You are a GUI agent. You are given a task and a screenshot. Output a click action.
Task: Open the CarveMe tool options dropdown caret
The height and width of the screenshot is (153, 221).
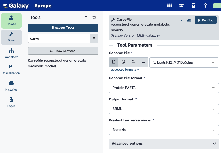pos(181,20)
